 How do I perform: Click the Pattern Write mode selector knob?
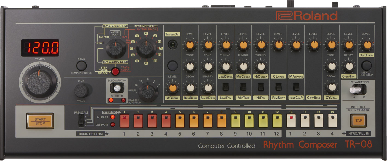point(115,48)
